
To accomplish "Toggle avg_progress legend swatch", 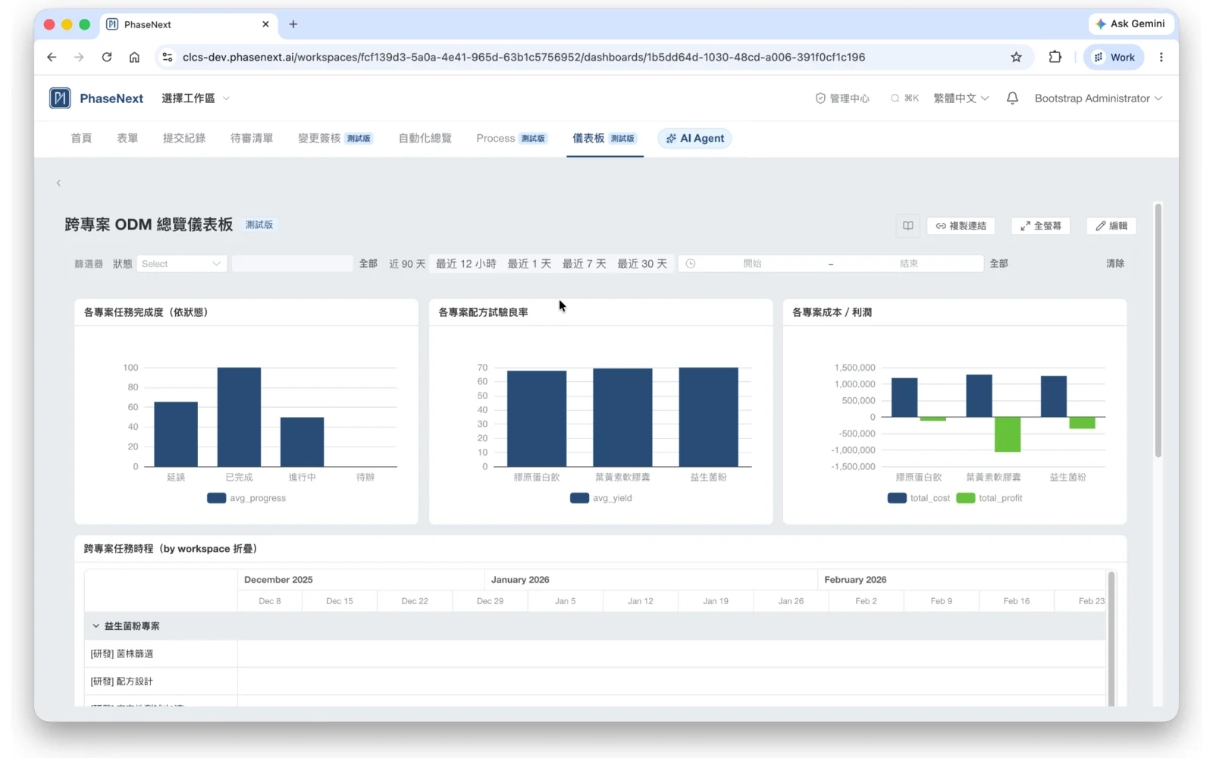I will point(216,498).
